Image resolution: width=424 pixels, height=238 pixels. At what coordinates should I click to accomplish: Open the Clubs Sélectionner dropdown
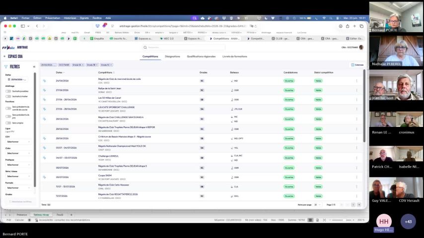[x=18, y=153]
